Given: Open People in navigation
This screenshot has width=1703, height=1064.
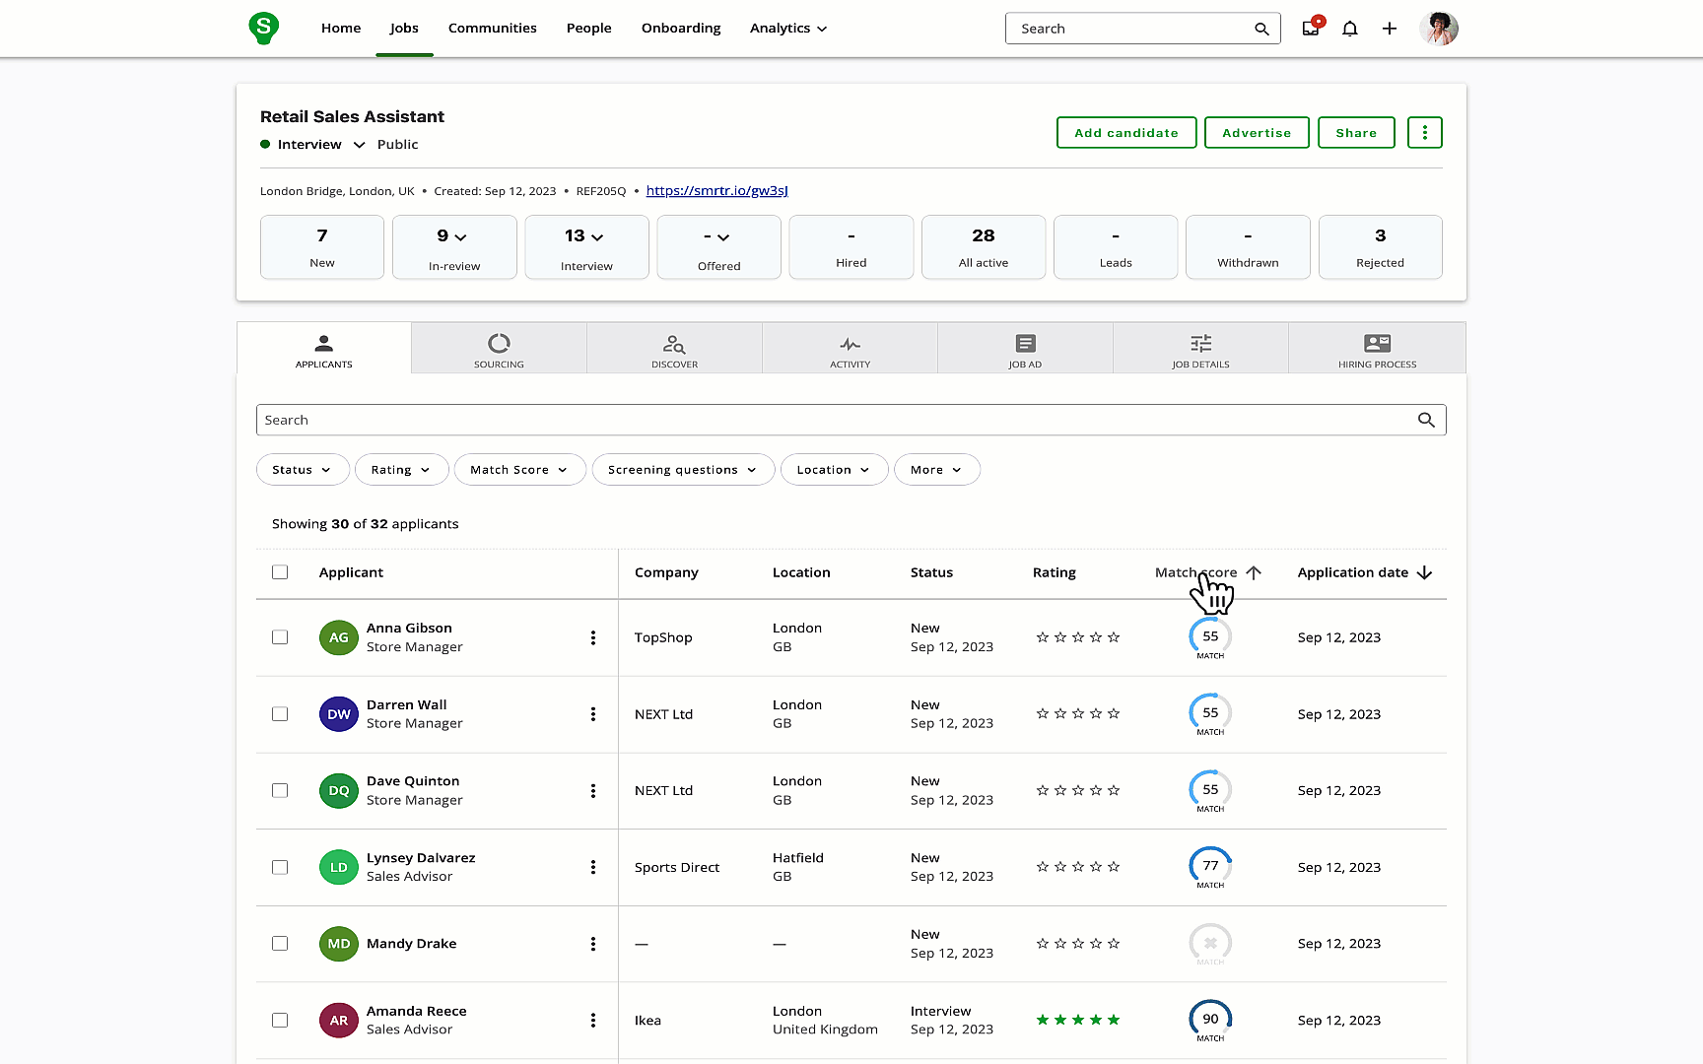Looking at the screenshot, I should [x=589, y=29].
